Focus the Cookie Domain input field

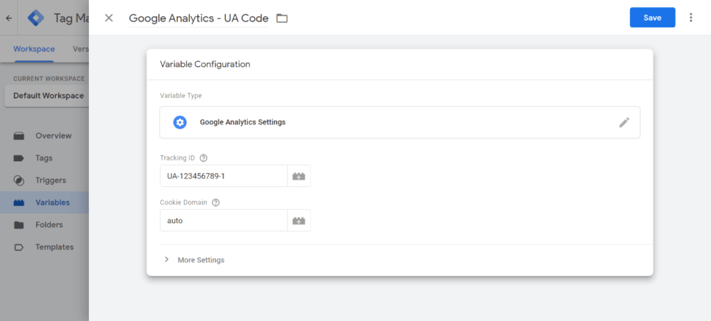click(x=224, y=221)
